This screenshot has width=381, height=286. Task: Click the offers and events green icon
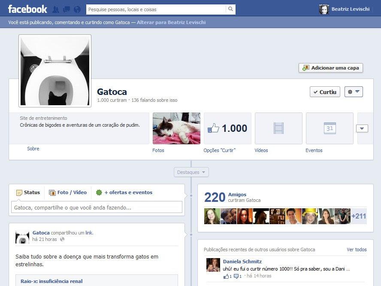pyautogui.click(x=99, y=192)
